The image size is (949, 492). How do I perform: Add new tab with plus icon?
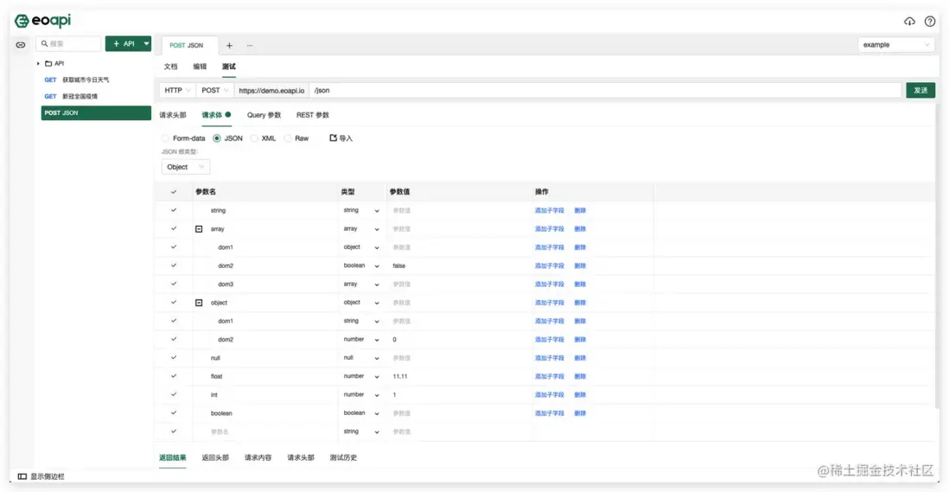click(x=229, y=45)
